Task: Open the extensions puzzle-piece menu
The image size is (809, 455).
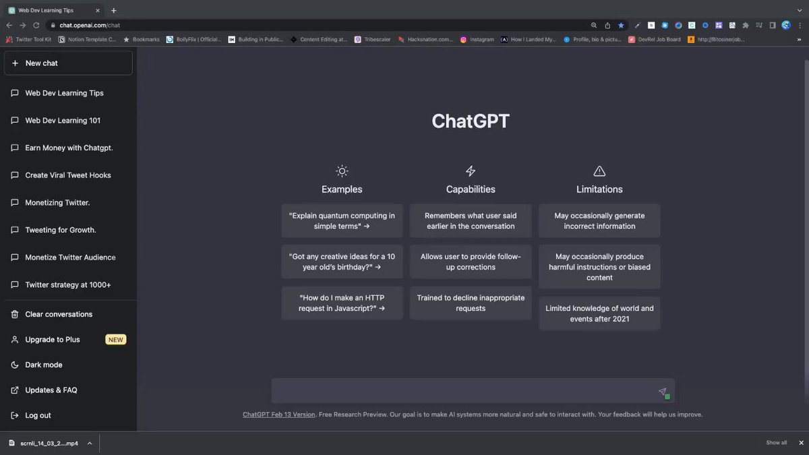Action: 746,25
